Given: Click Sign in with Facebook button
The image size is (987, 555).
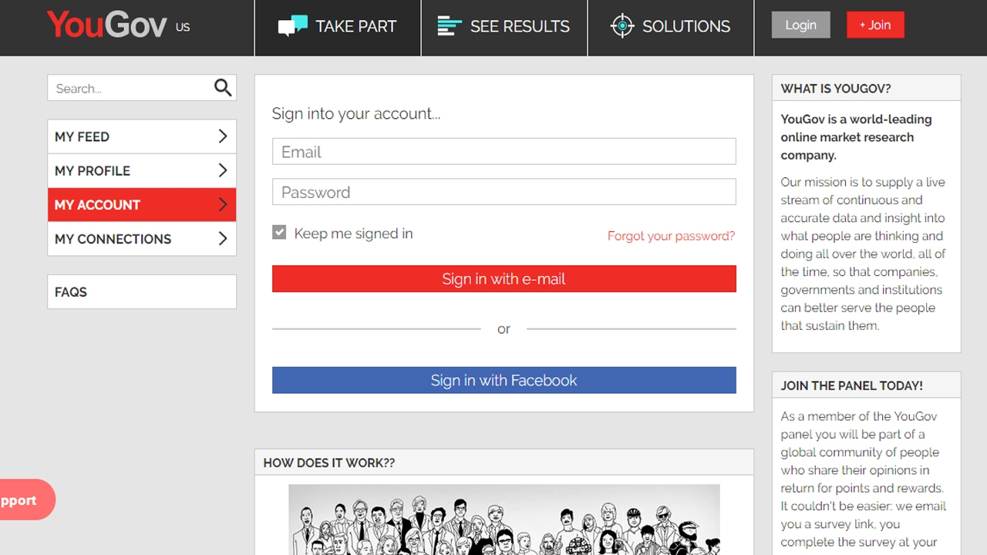Looking at the screenshot, I should 504,380.
